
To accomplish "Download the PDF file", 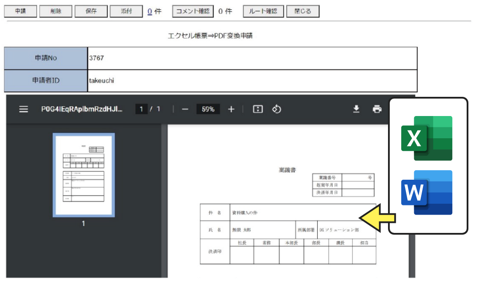I will (x=356, y=109).
